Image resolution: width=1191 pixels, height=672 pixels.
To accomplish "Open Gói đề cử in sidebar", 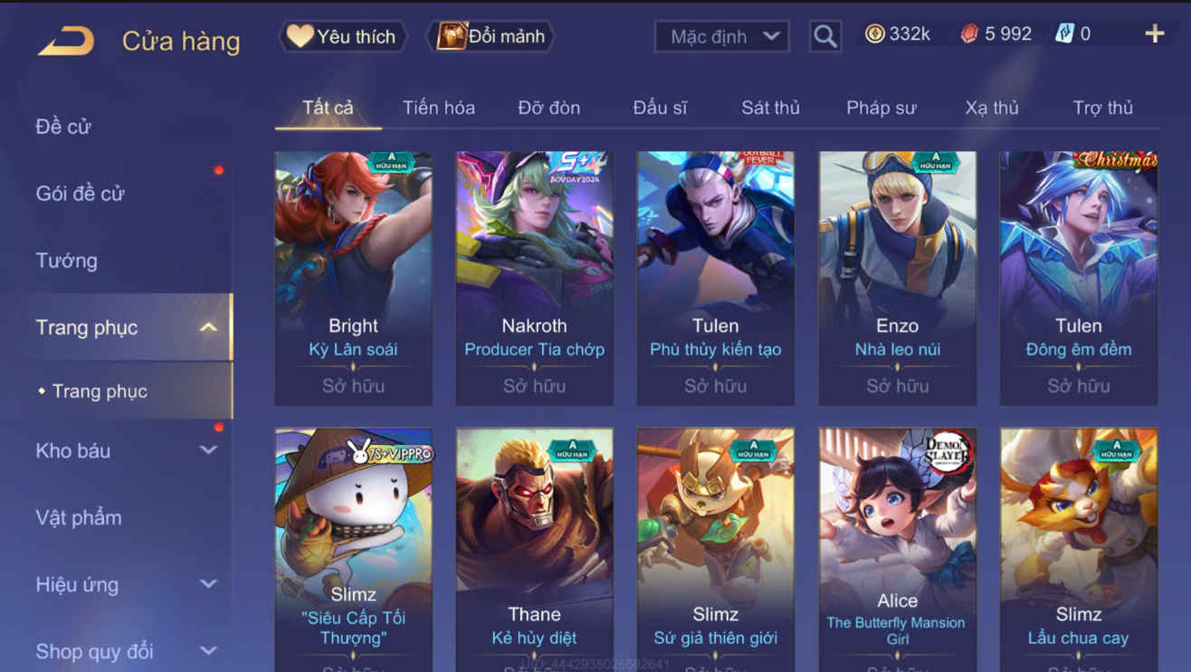I will pos(80,194).
